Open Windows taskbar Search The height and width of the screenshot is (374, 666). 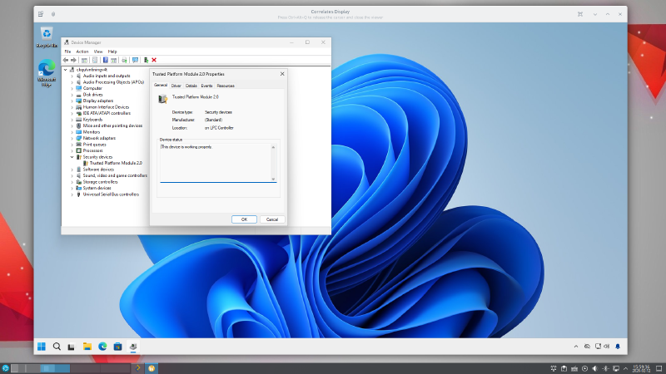pos(57,347)
